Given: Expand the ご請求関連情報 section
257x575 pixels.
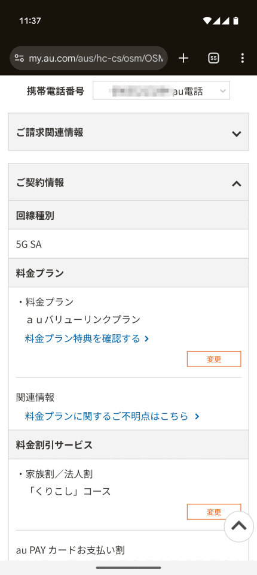Looking at the screenshot, I should [x=128, y=132].
